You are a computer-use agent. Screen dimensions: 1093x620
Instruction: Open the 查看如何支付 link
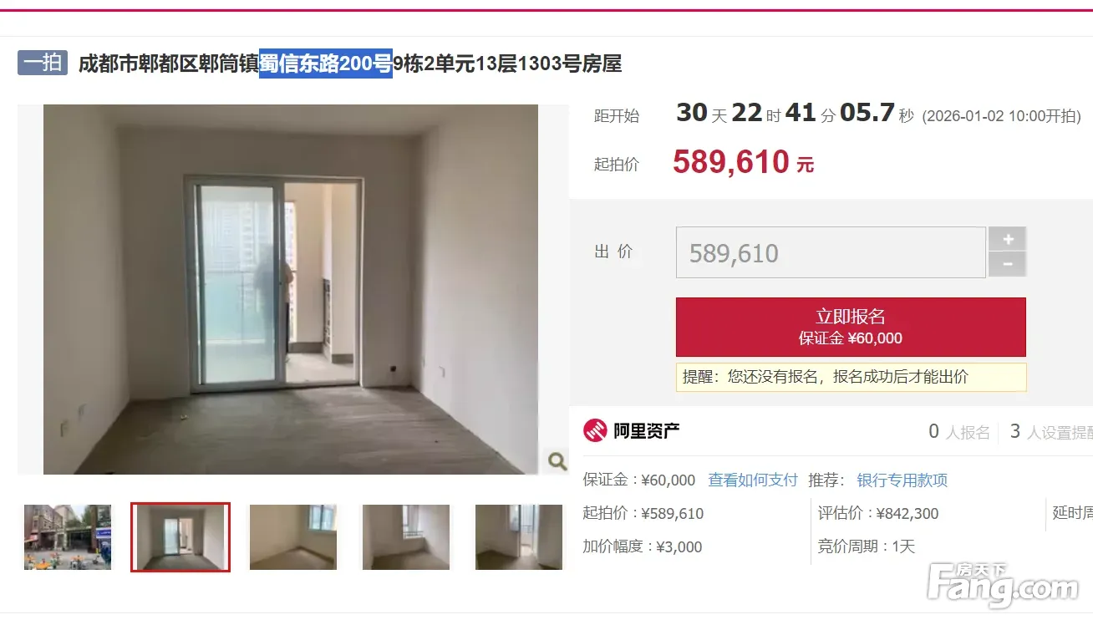753,480
